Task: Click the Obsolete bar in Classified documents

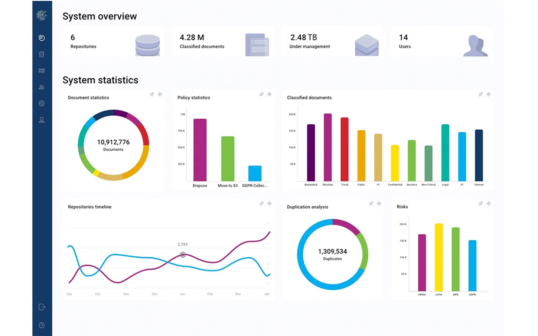Action: [328, 148]
